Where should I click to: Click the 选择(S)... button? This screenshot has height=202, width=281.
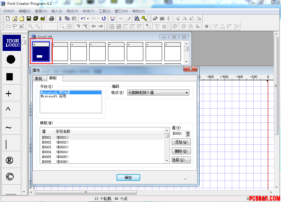pos(181,160)
